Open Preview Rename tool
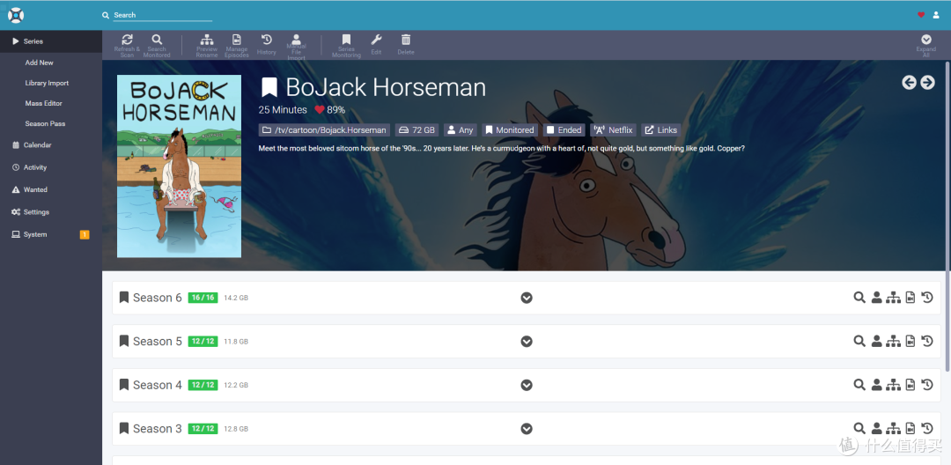Screen dimensions: 951x465 tap(207, 46)
